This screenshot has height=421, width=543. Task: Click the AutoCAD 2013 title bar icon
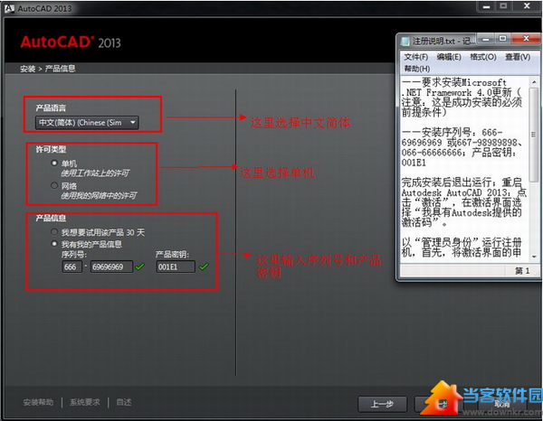click(9, 8)
